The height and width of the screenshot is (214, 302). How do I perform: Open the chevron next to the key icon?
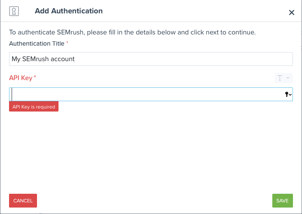[x=291, y=95]
